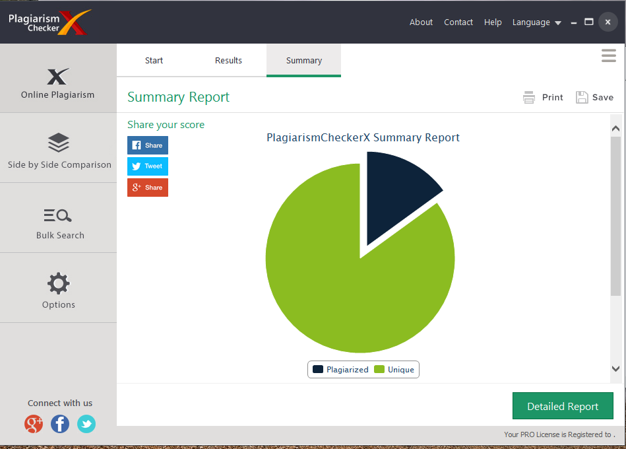Visit Twitter profile under Connect with us
Viewport: 626px width, 449px height.
pyautogui.click(x=86, y=424)
